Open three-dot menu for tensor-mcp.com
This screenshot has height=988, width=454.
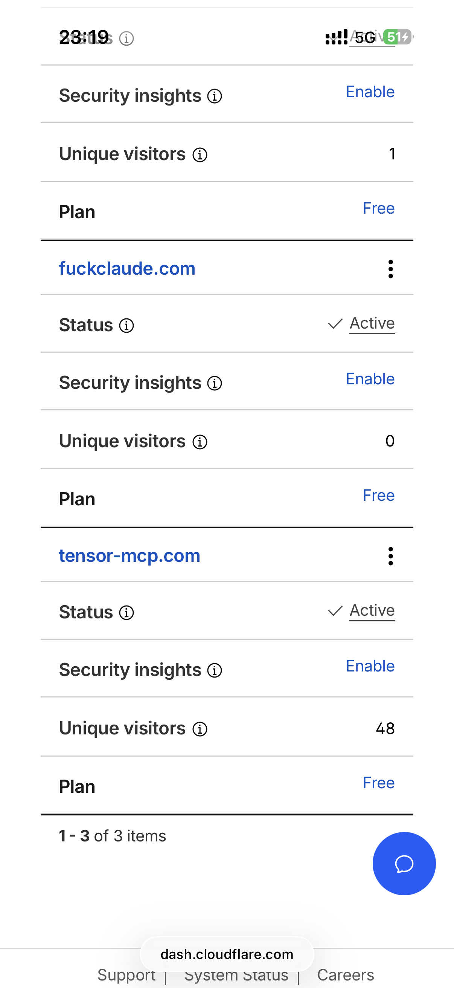pyautogui.click(x=390, y=556)
